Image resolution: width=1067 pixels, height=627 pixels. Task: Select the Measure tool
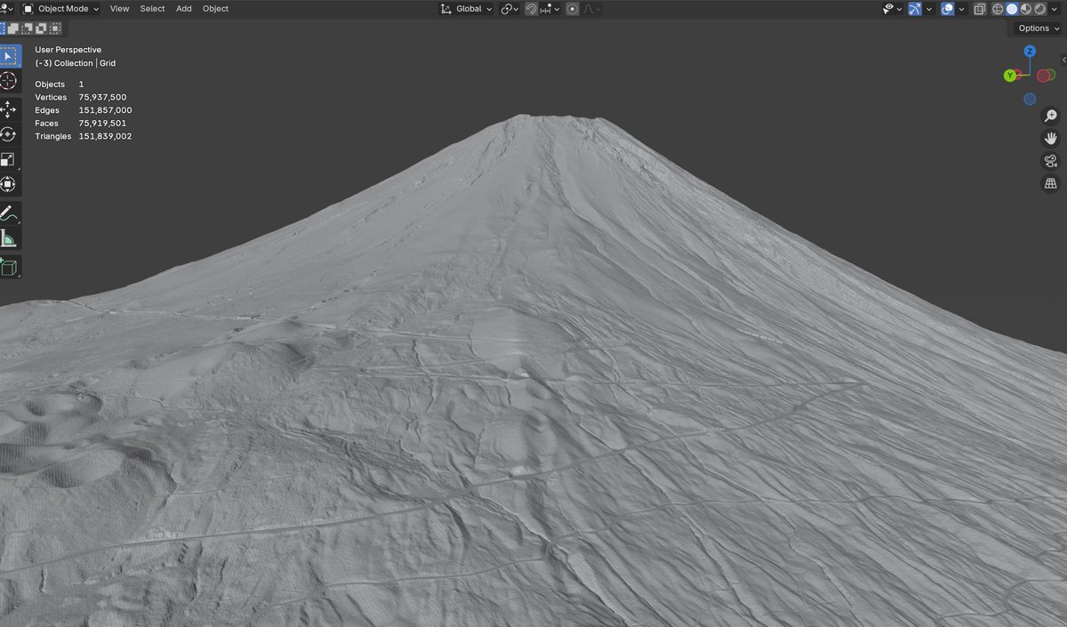click(x=9, y=238)
